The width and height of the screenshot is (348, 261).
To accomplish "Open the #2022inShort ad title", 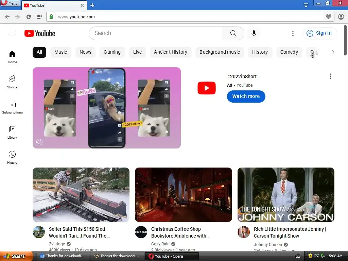I will [x=242, y=76].
